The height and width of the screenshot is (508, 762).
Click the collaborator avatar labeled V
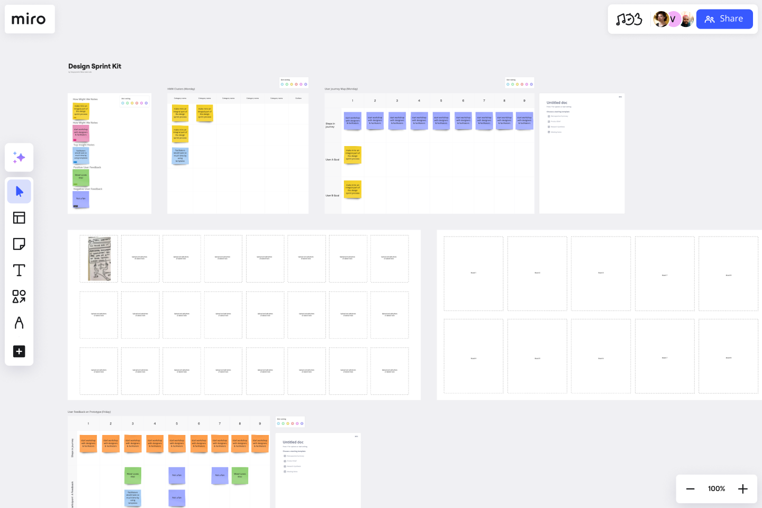[x=674, y=19]
